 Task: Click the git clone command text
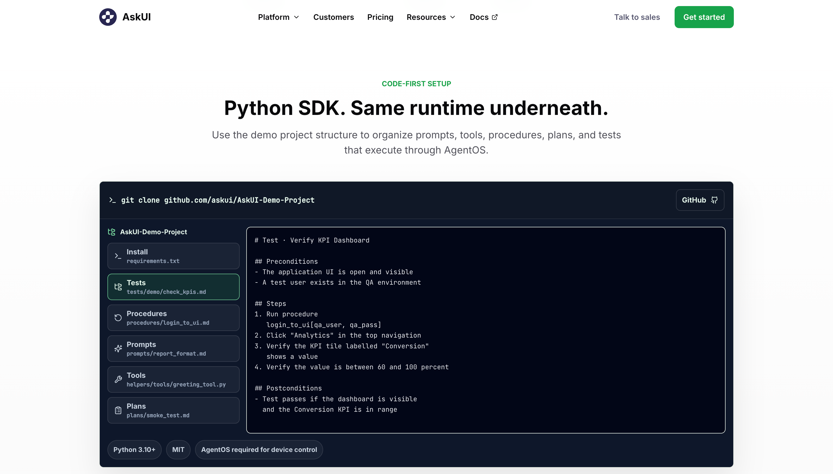[x=218, y=200]
